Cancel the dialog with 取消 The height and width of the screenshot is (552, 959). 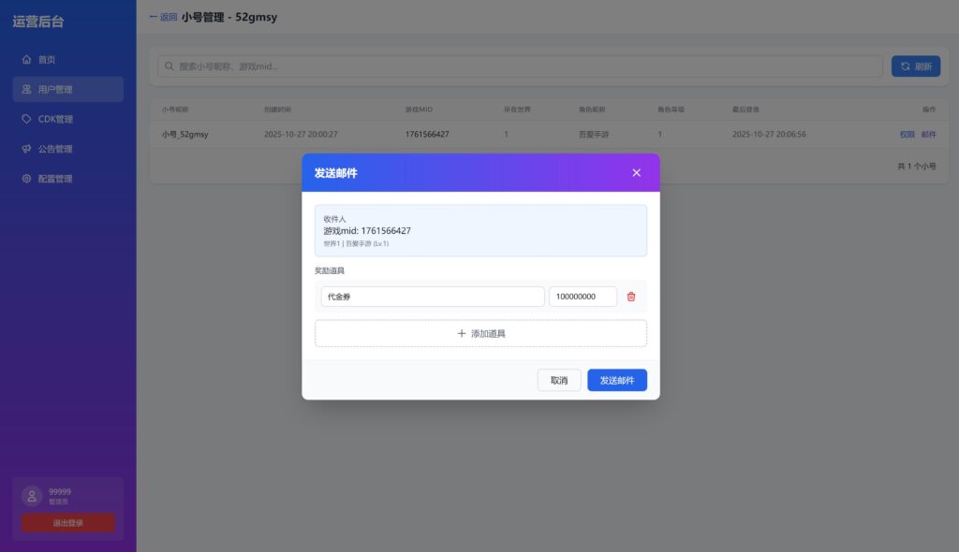click(x=558, y=380)
